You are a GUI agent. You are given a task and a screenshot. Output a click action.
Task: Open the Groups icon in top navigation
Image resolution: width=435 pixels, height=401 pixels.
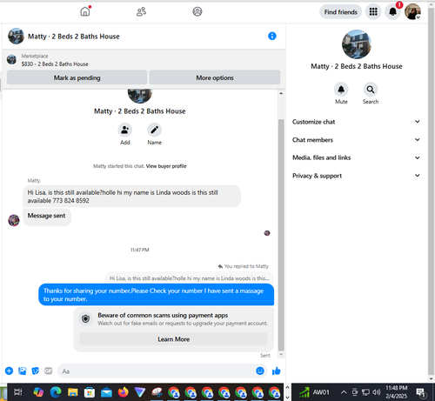197,11
